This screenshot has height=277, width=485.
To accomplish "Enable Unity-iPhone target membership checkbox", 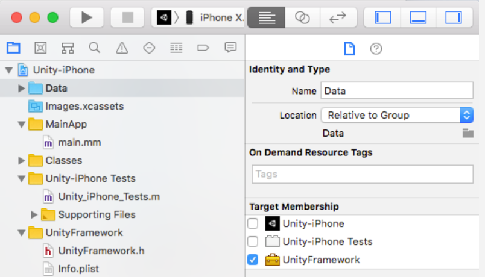I will coord(253,223).
